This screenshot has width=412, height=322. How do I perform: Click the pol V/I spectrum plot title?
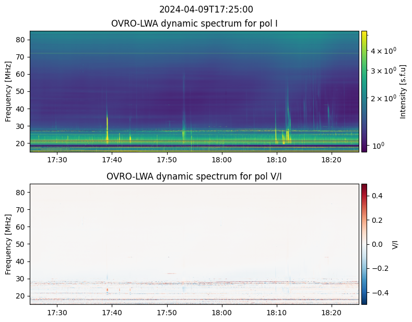(x=194, y=176)
